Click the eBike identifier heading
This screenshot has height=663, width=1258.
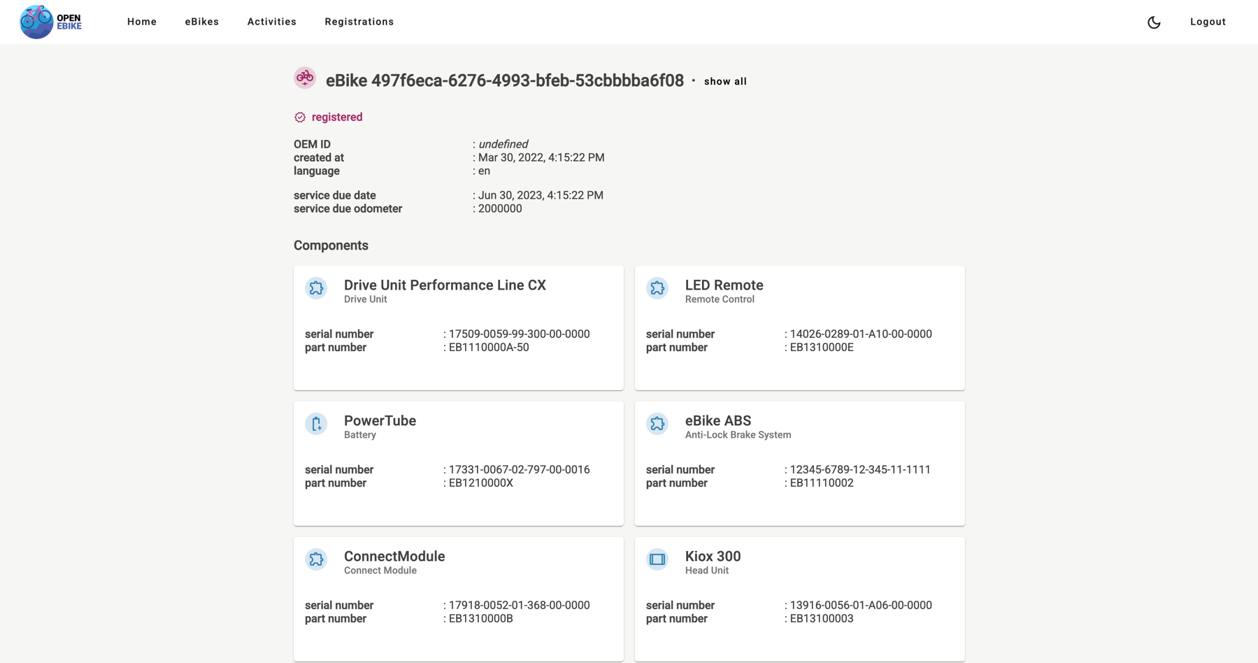pyautogui.click(x=505, y=80)
